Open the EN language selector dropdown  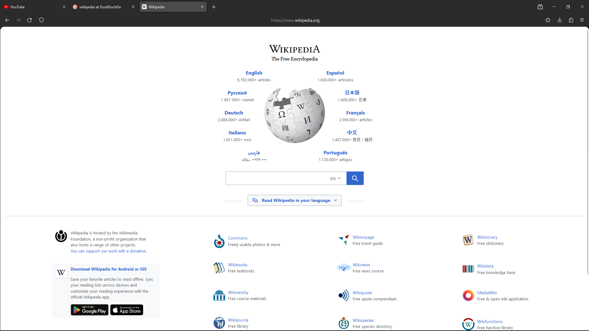[335, 178]
